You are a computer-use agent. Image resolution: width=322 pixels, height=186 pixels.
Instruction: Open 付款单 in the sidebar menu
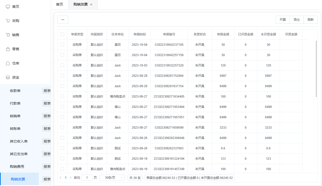click(15, 103)
